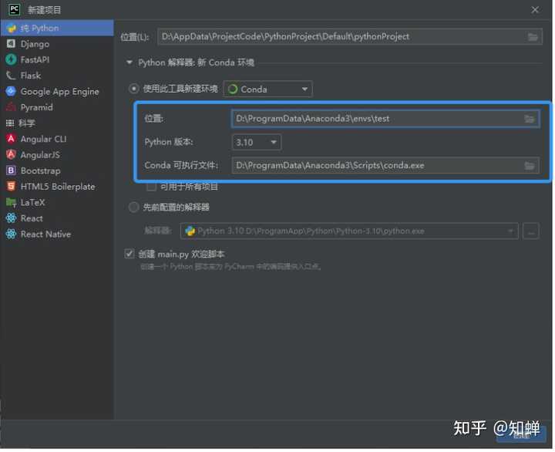Select the Flask project icon

tap(11, 76)
